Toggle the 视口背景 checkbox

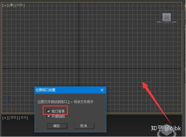pos(48,111)
